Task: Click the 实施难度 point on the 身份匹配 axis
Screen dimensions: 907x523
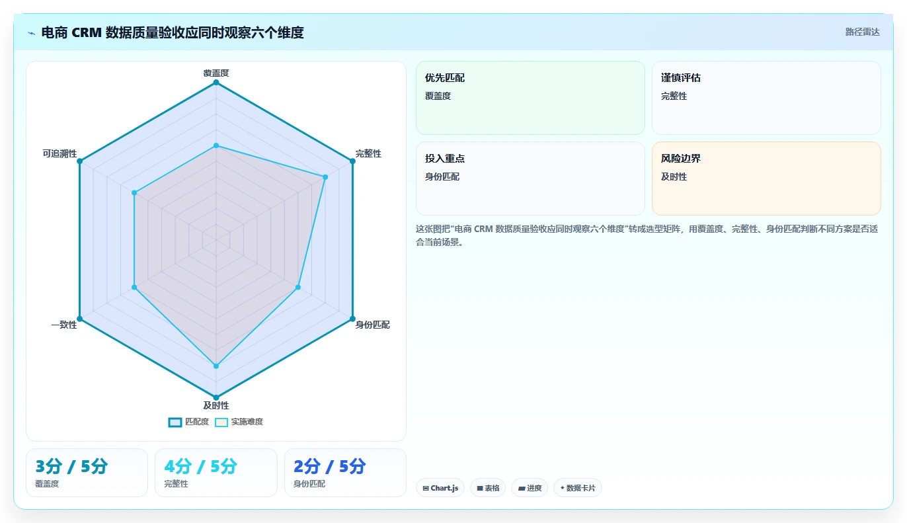Action: coord(298,287)
